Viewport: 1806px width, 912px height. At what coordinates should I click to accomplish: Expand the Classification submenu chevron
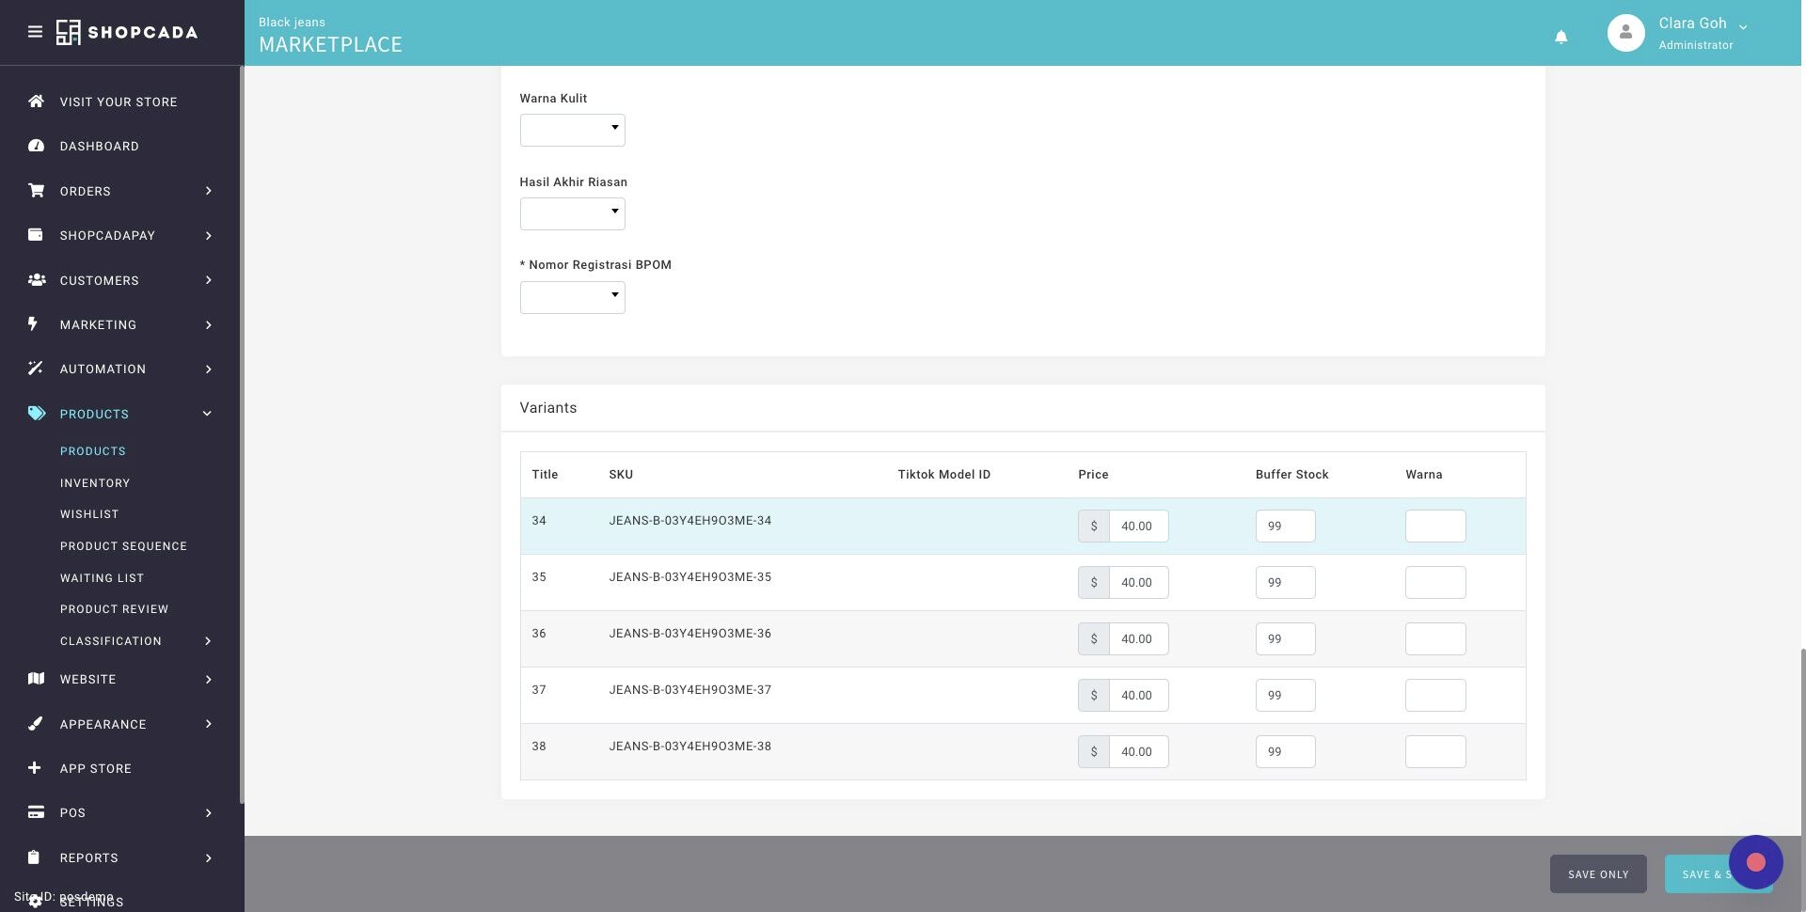[208, 641]
